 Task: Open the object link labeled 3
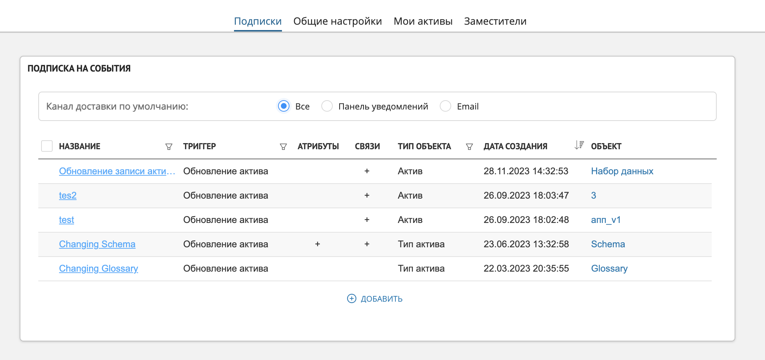[x=594, y=195]
